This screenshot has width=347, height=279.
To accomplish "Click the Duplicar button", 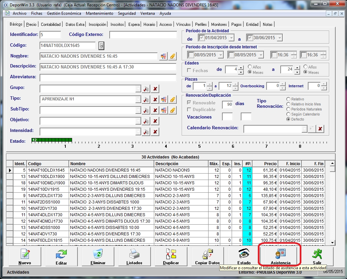I will coord(171,257).
